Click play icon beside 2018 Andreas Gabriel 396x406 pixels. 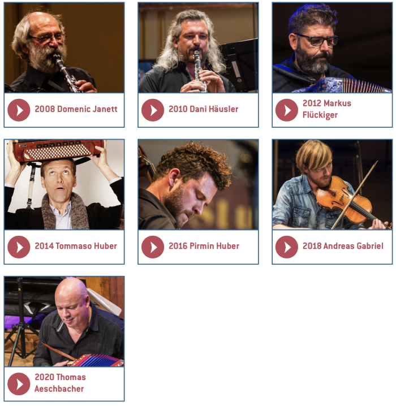(287, 247)
